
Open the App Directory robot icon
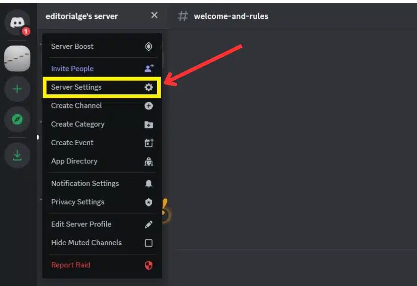(x=148, y=161)
